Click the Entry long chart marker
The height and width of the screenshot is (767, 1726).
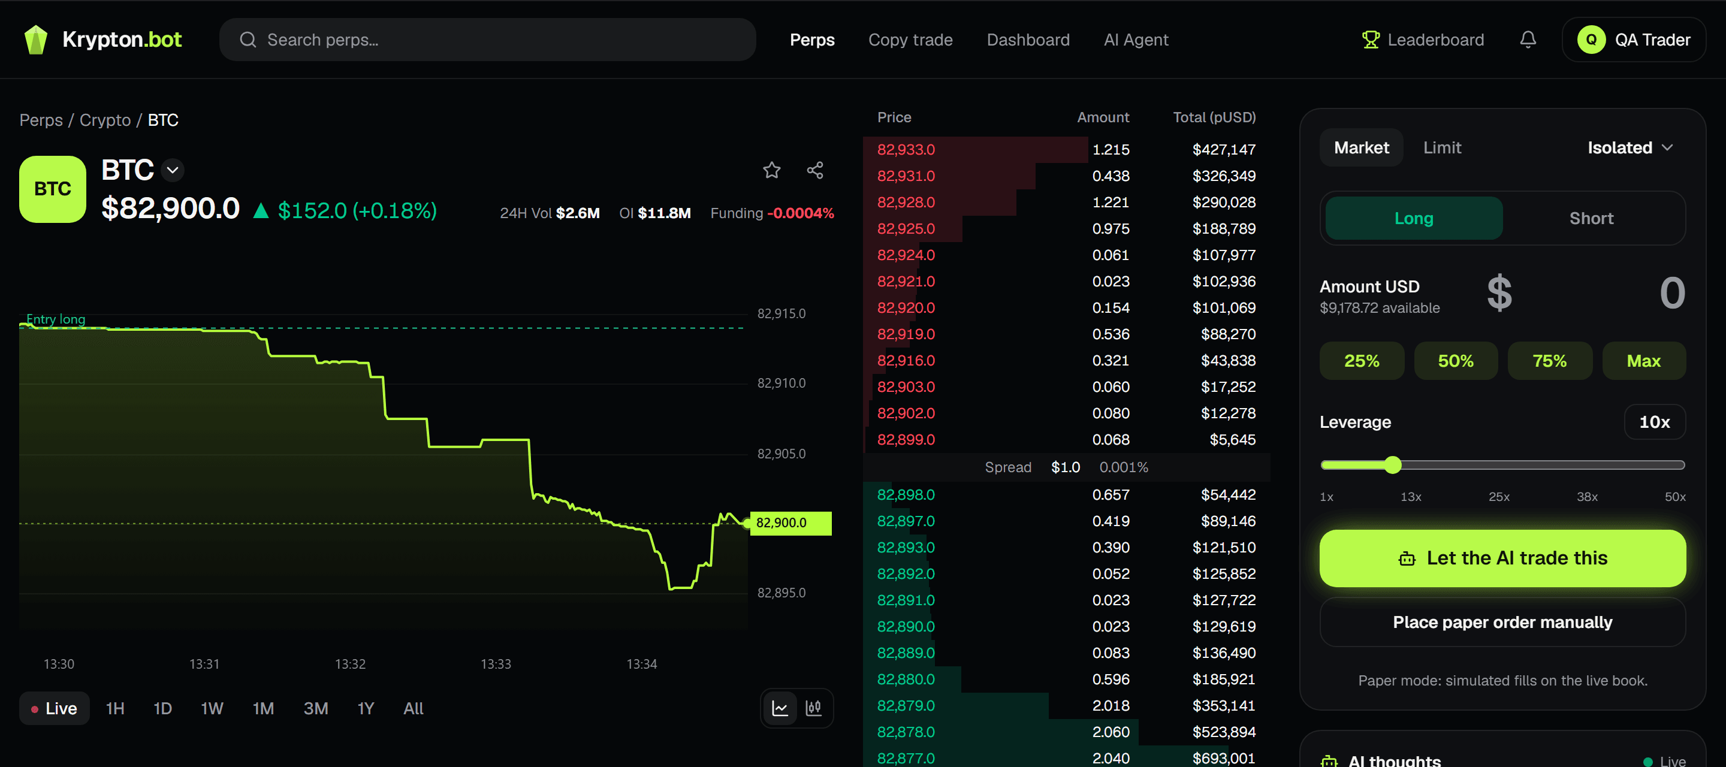[x=56, y=319]
